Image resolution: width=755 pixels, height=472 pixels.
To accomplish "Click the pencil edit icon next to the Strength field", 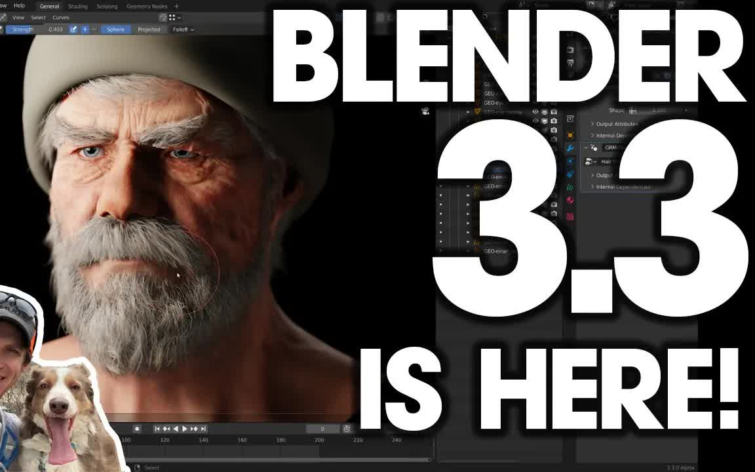I will (73, 29).
